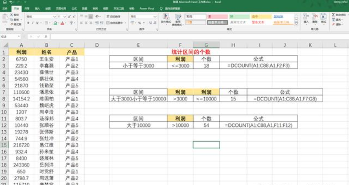Apply bold formatting with the B icon
Screen dimensions: 349x185
click(28, 23)
